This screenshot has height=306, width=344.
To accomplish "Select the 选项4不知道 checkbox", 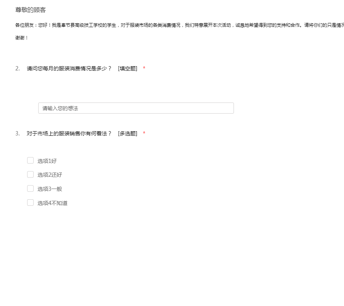I will pyautogui.click(x=31, y=203).
